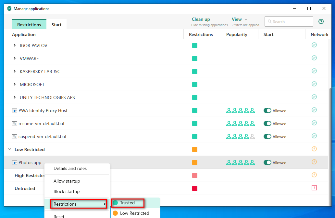Expand the VMWARE group

click(15, 58)
